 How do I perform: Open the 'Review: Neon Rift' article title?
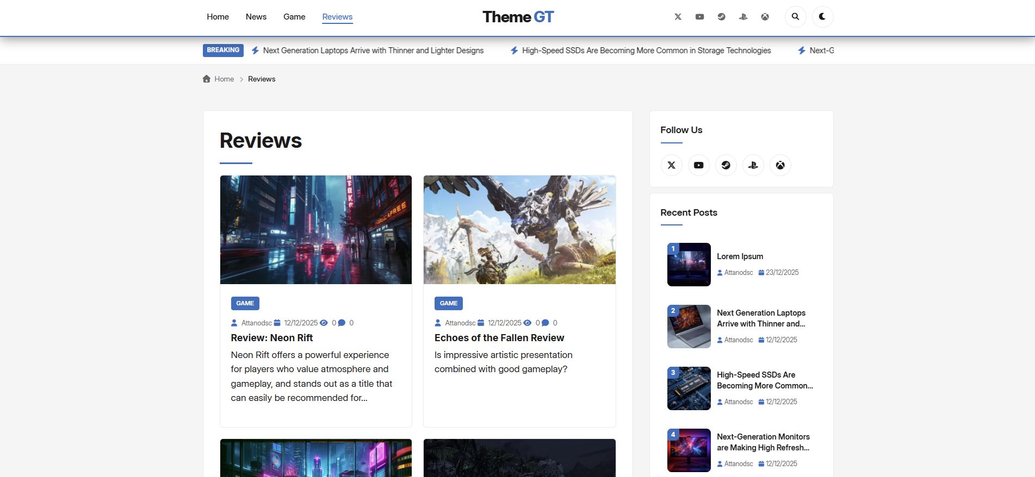pyautogui.click(x=271, y=338)
